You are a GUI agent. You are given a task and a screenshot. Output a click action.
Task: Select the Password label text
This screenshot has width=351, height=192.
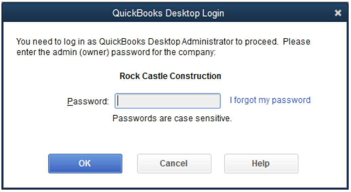88,101
